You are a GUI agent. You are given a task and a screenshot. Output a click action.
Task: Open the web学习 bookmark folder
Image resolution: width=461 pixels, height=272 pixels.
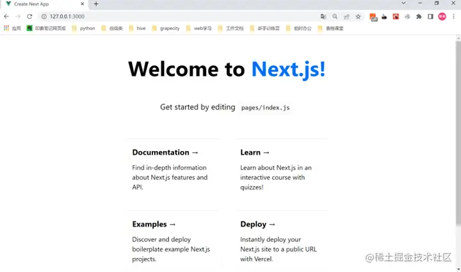click(x=198, y=28)
